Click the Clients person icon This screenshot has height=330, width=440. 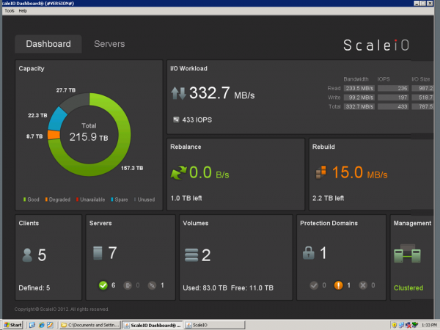pos(27,255)
